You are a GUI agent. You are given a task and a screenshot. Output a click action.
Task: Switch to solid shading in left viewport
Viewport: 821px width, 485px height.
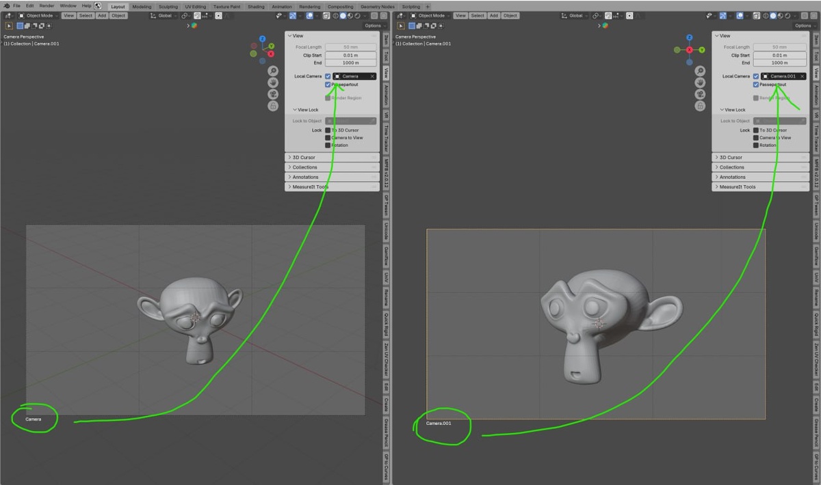tap(343, 15)
